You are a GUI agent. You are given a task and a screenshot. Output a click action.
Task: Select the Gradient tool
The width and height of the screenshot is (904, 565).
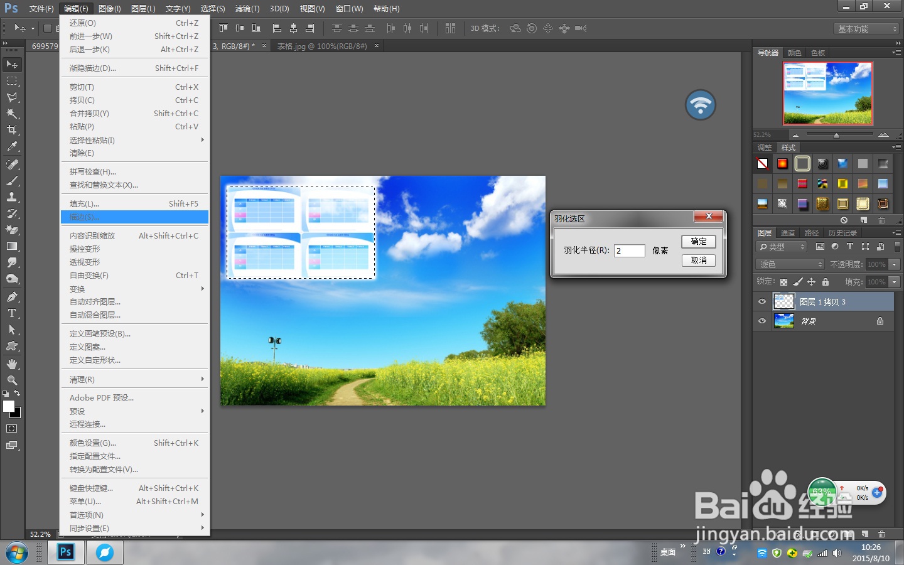point(12,246)
